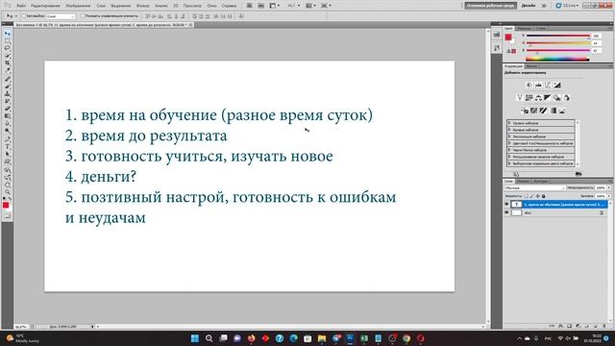Viewport: 615px width, 346px height.
Task: Add a Color Balance adjustment
Action: tap(538, 98)
